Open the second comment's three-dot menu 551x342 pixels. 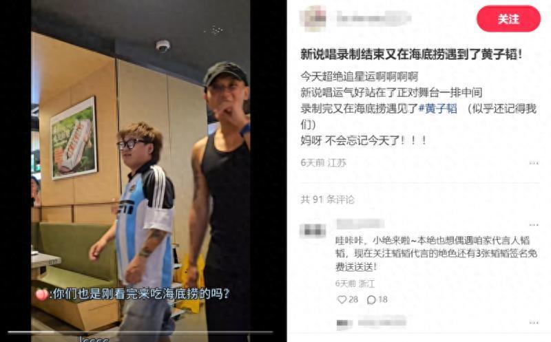[534, 323]
